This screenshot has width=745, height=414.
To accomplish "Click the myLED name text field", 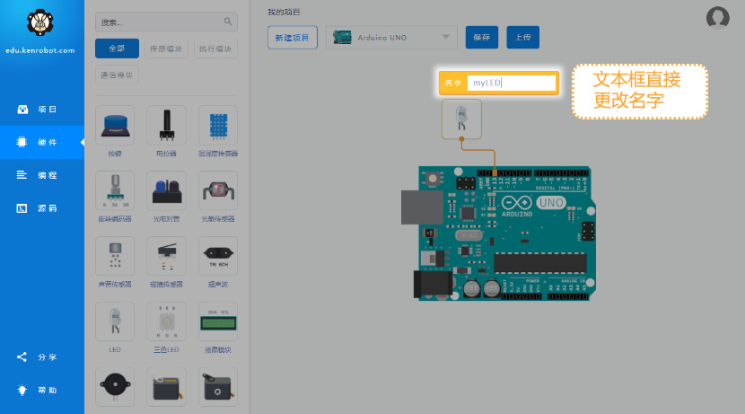I will (x=511, y=83).
